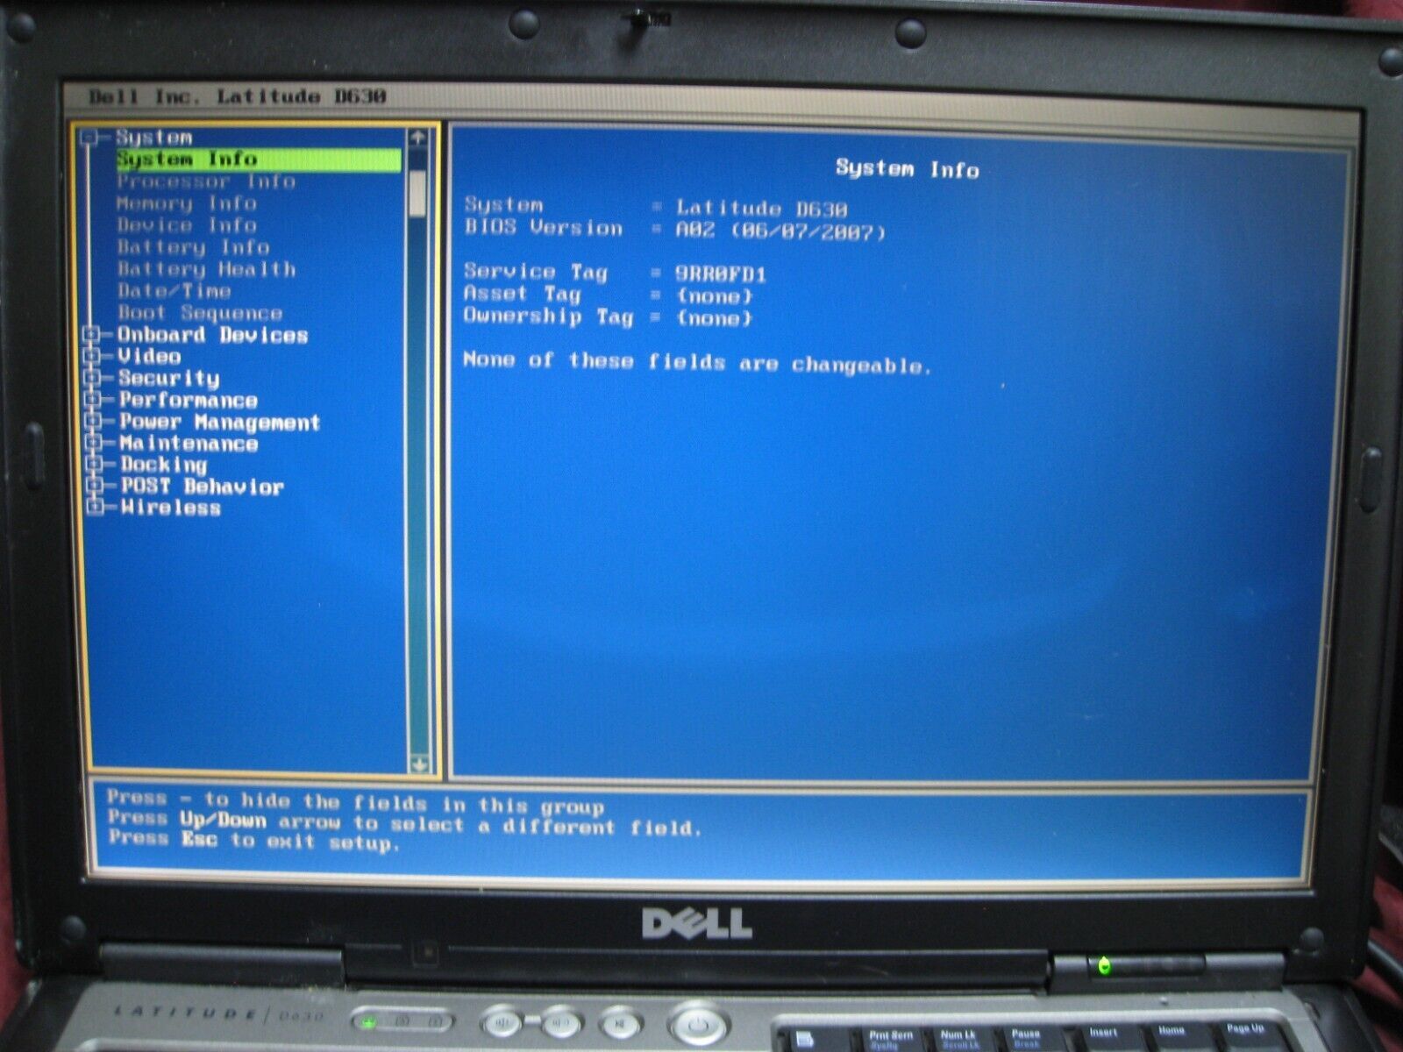Select the Onboard Devices label
This screenshot has height=1052, width=1403.
click(x=213, y=335)
